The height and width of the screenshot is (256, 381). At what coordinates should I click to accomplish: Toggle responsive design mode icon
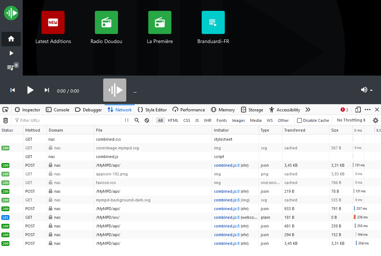point(358,110)
